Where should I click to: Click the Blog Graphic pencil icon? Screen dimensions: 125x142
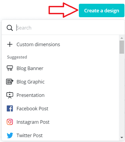tap(10, 82)
